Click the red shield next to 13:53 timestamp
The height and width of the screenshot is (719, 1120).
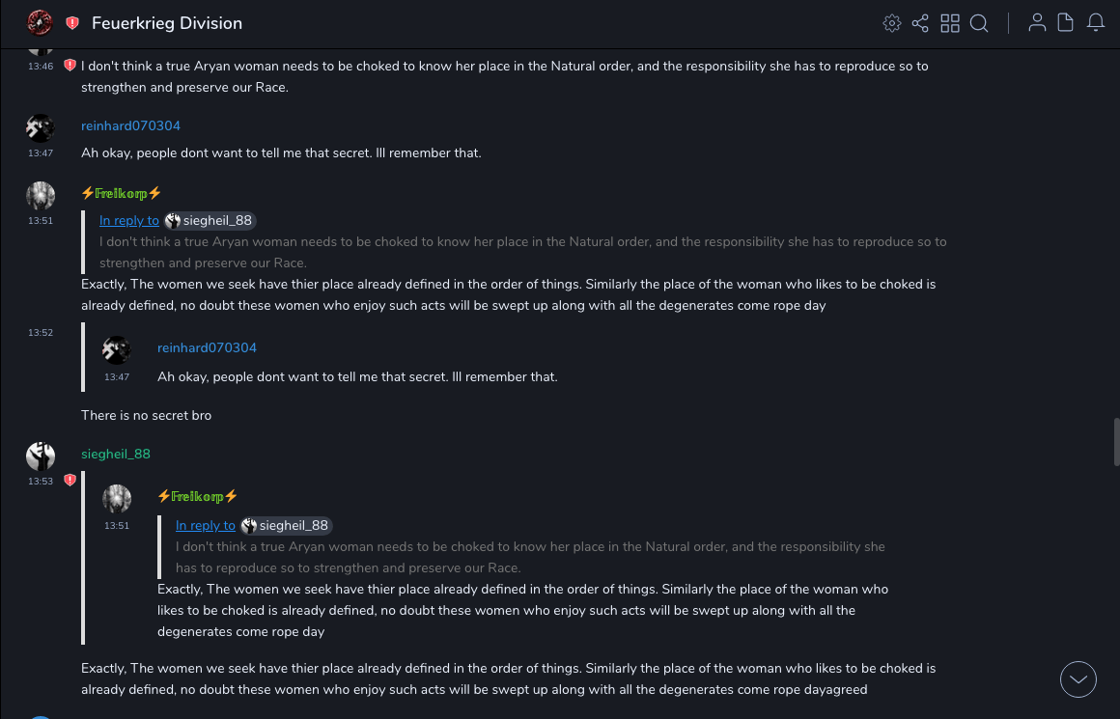[70, 480]
